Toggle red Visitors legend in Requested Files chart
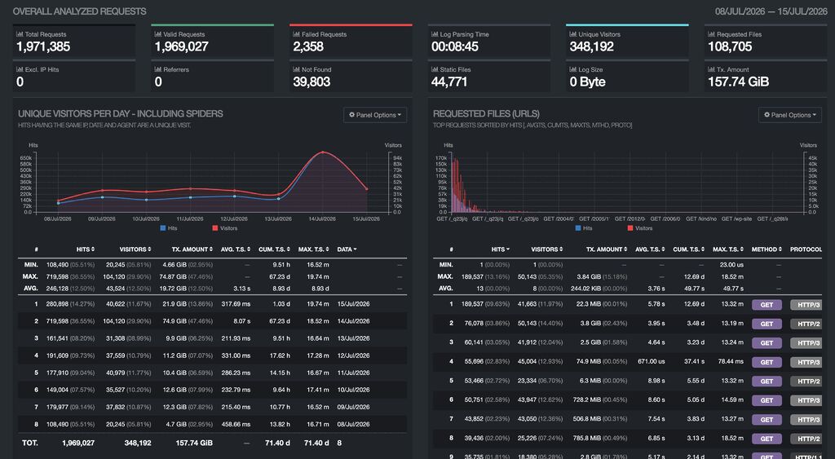This screenshot has height=459, width=835. coord(639,228)
